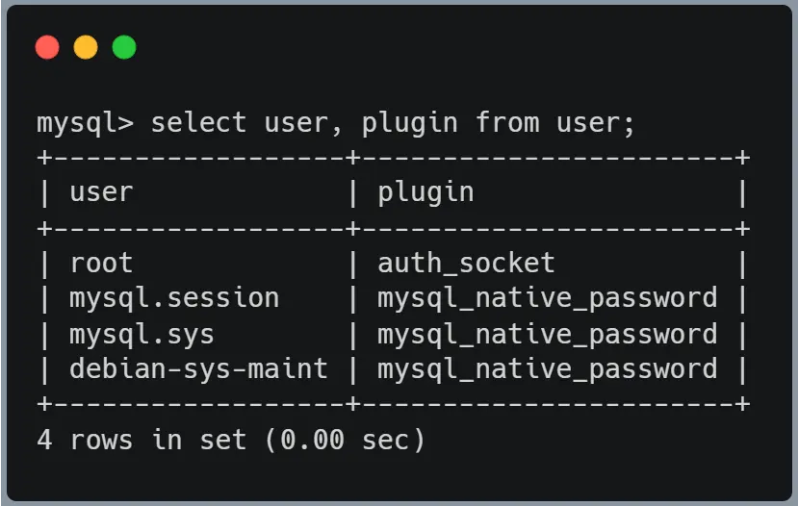Click the red close window dot
799x506 pixels.
47,47
